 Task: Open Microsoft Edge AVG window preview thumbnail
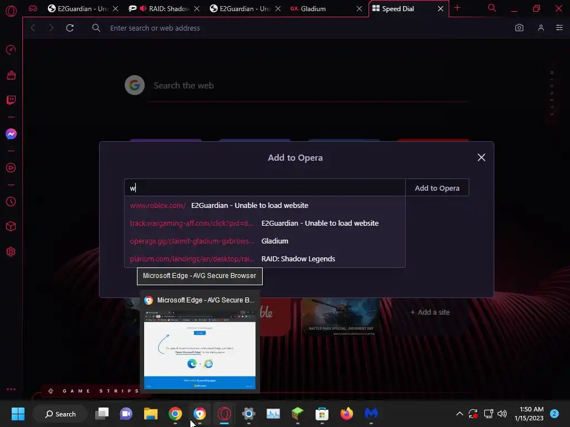(200, 351)
